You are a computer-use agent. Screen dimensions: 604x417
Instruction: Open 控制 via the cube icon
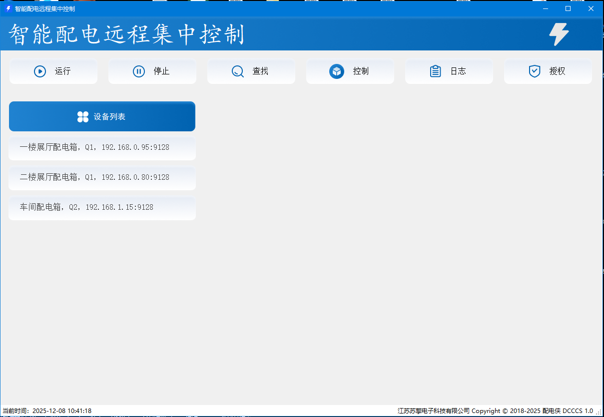pyautogui.click(x=337, y=71)
